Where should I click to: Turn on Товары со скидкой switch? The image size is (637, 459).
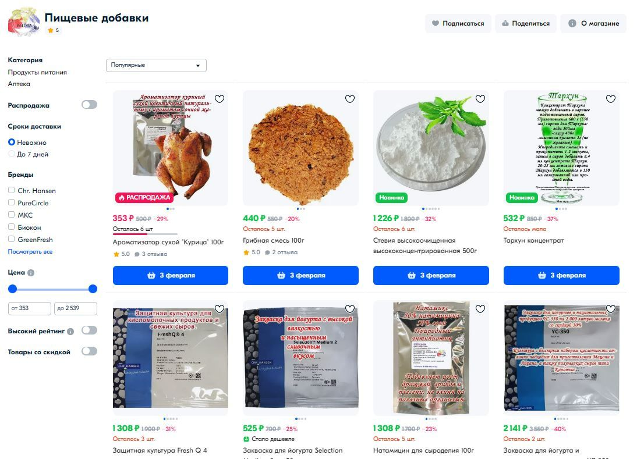point(89,351)
